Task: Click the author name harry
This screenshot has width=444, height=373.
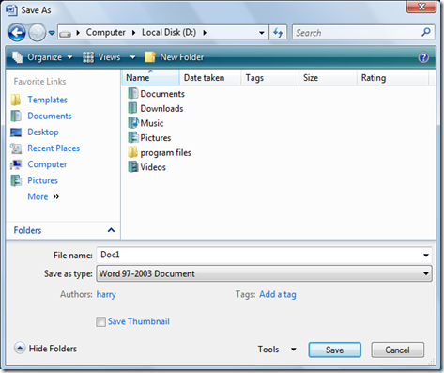Action: coord(106,294)
